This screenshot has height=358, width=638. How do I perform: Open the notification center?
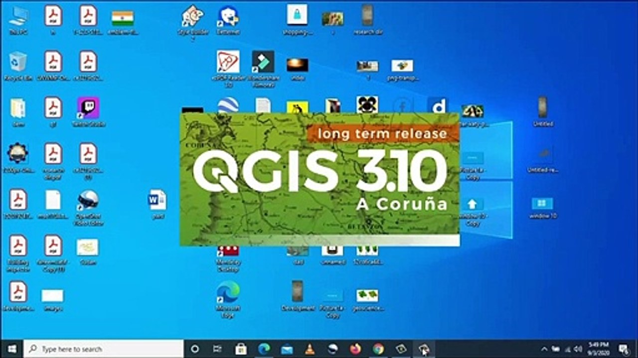pyautogui.click(x=623, y=349)
